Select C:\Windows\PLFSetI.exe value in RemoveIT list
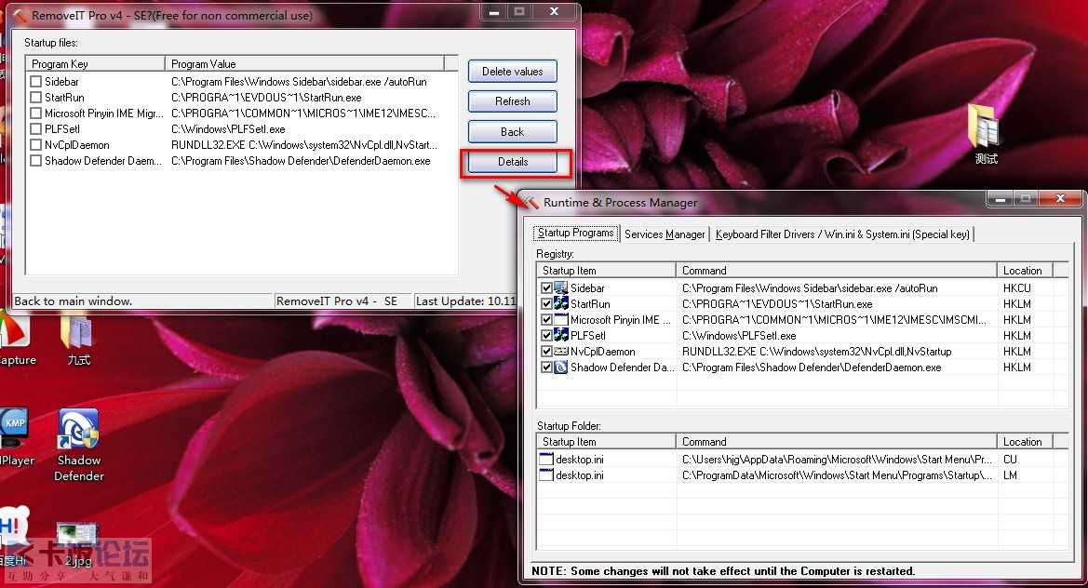This screenshot has width=1088, height=588. [228, 129]
